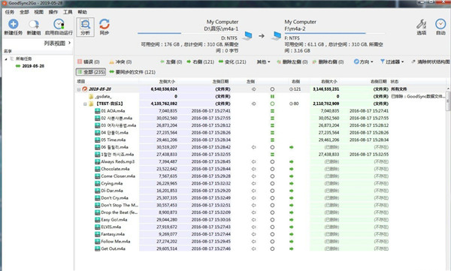Click the file icon of Get Out.m4a
Image resolution: width=451 pixels, height=271 pixels.
coord(98,248)
